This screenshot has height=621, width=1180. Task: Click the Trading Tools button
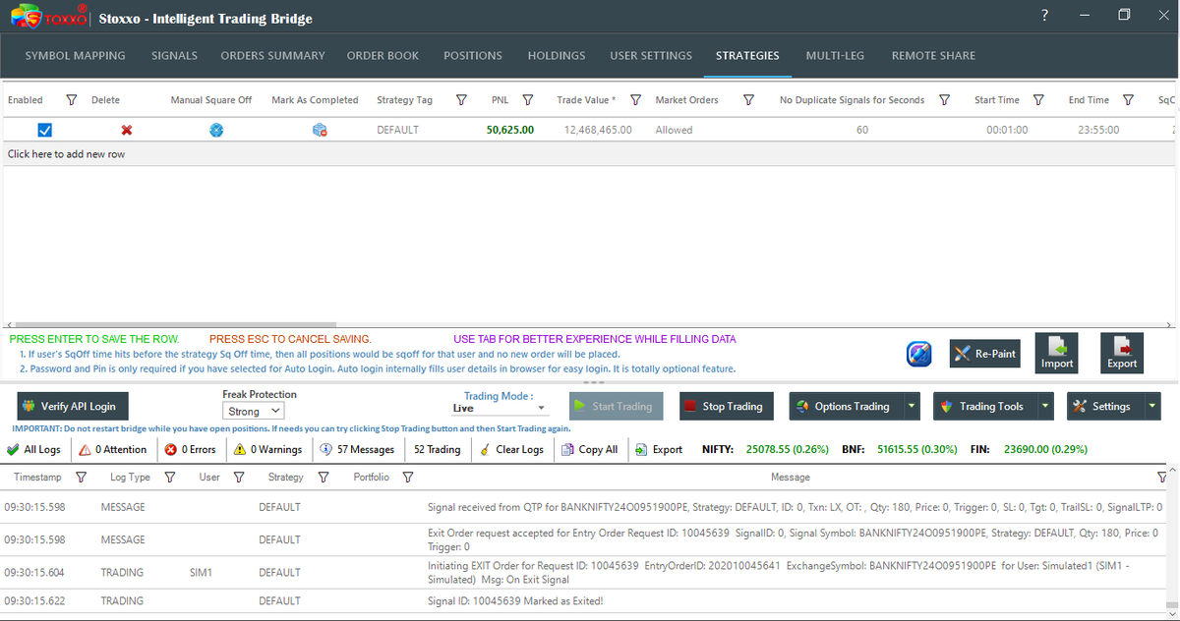pos(984,406)
